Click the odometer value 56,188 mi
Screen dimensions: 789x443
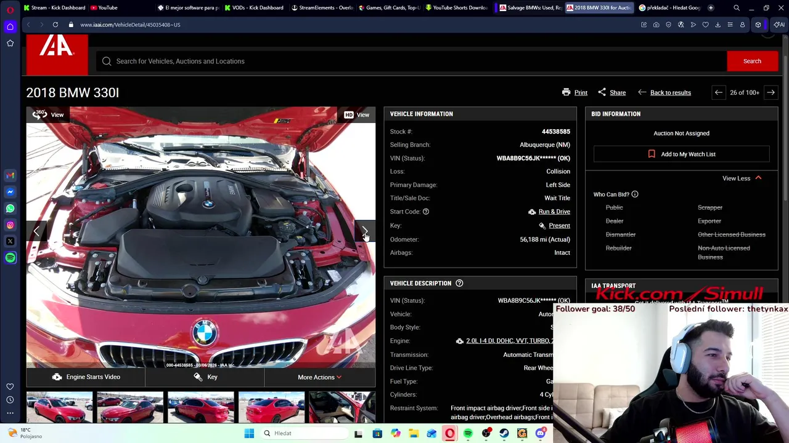click(545, 239)
